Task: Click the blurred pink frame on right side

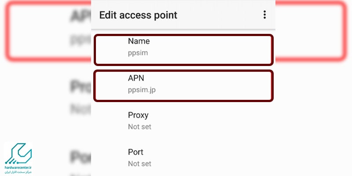Action: [311, 31]
